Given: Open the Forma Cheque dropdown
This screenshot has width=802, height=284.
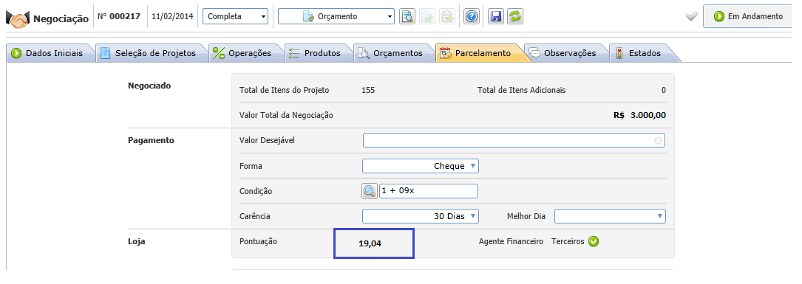Looking at the screenshot, I should [x=421, y=166].
